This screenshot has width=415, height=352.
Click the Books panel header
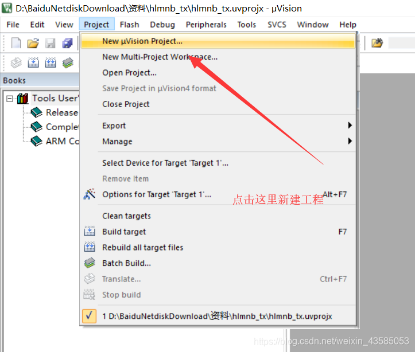coord(40,80)
